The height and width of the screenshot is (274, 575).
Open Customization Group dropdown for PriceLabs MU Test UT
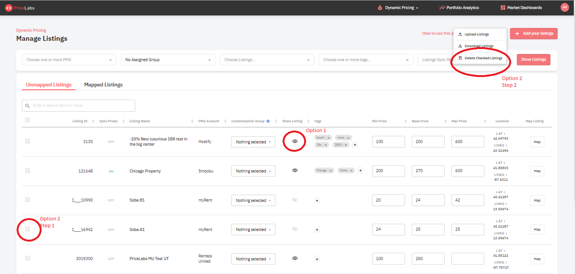click(x=253, y=259)
